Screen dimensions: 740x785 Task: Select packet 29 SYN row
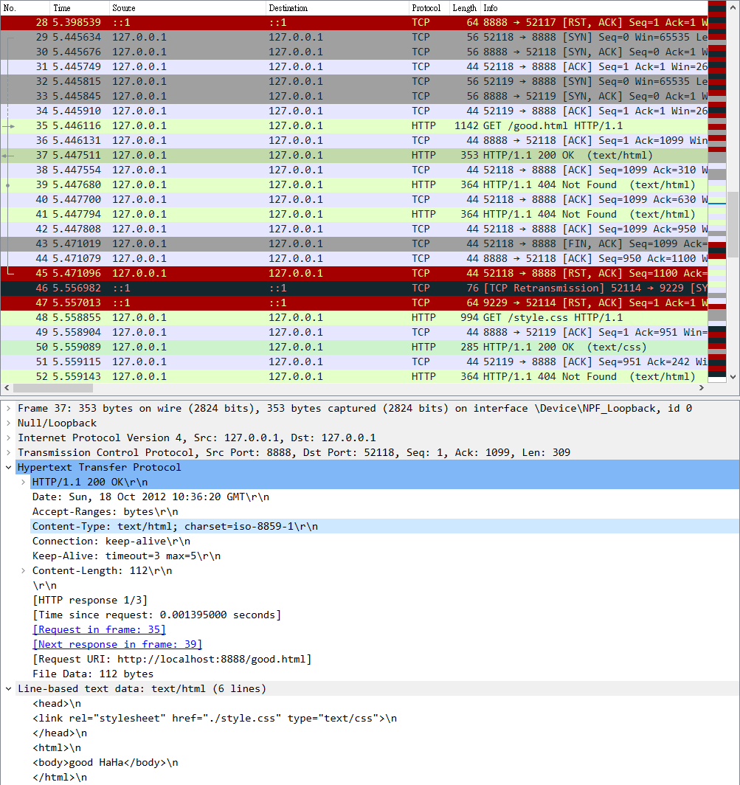click(354, 38)
